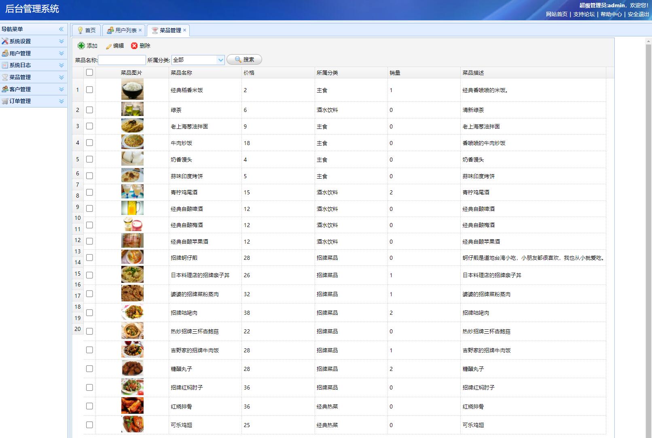The image size is (652, 438).
Task: Collapse the navigation panel with « button
Action: tap(61, 29)
